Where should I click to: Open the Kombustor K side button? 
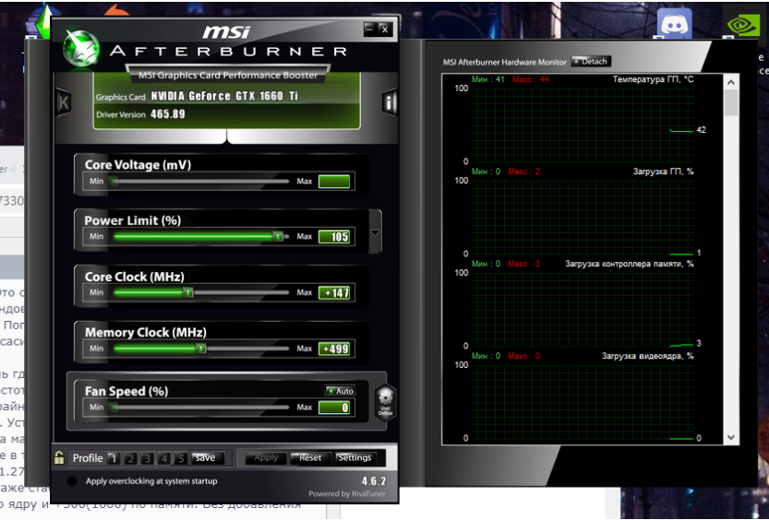point(64,102)
